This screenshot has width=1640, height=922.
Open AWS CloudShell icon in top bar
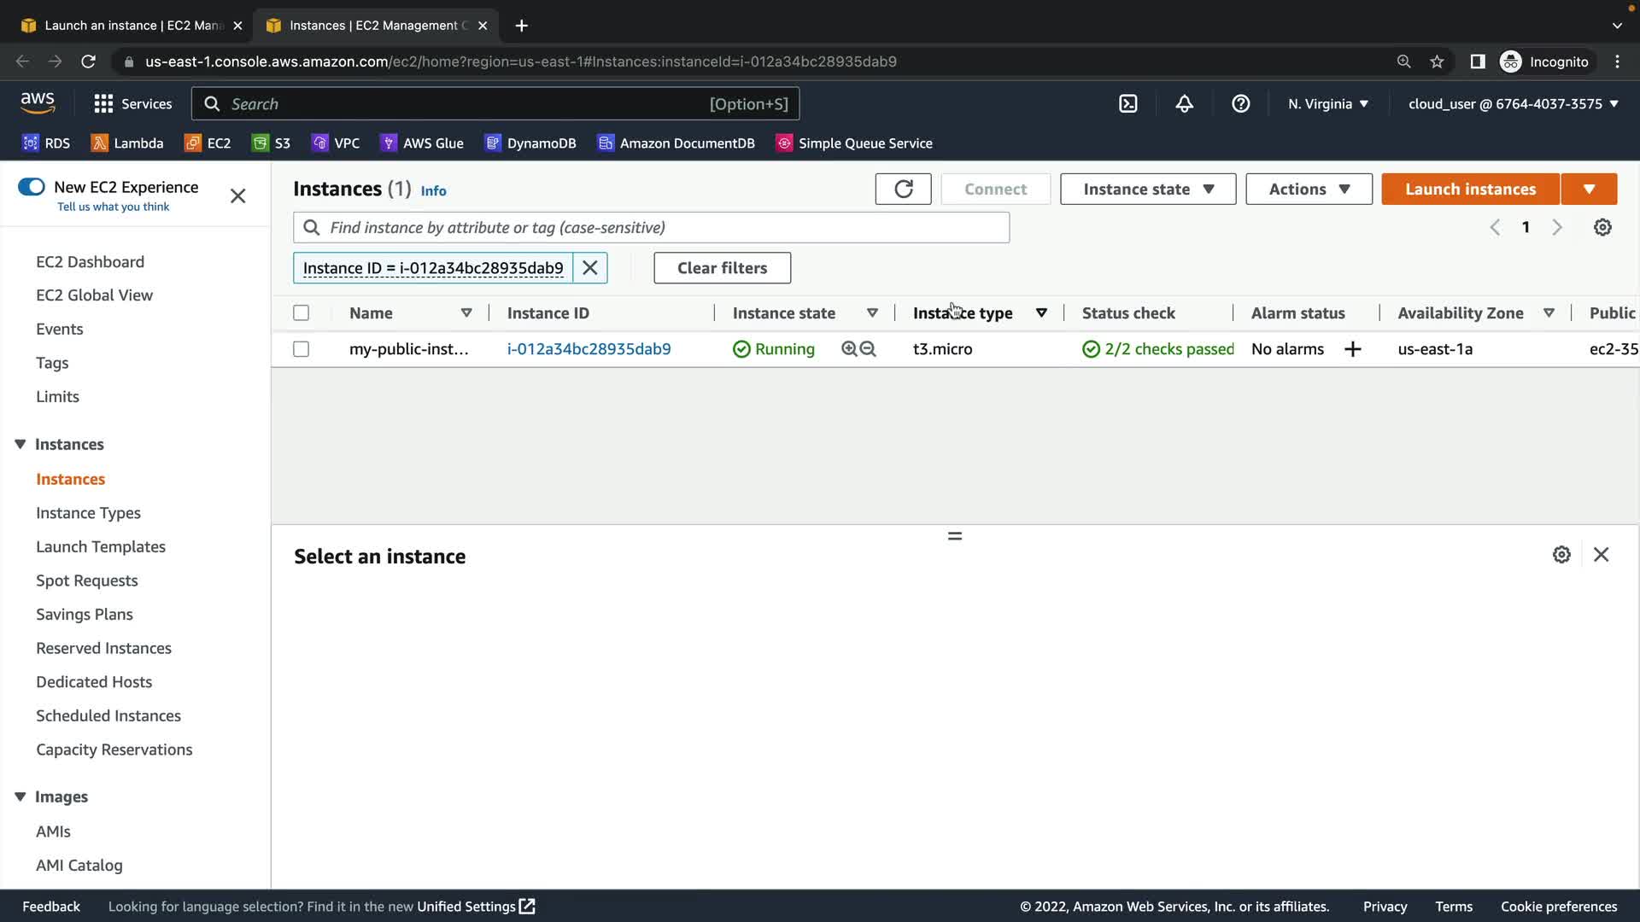1127,103
